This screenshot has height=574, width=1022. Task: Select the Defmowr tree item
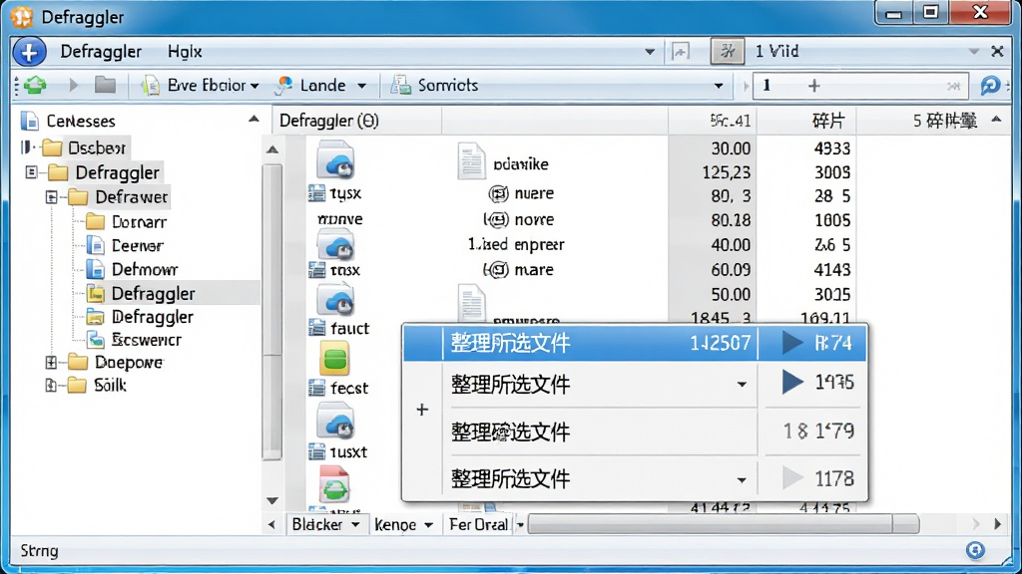[145, 269]
